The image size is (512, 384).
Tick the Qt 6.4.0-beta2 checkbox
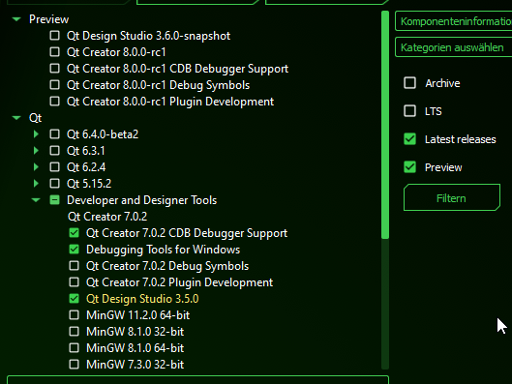pos(54,134)
